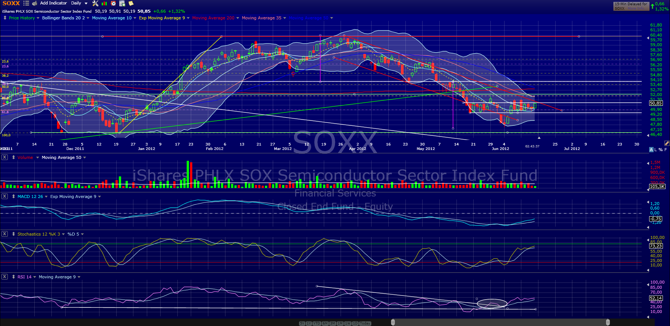Click the Stochastics value label 73,23
Screen dimensions: 670x326
coord(656,246)
